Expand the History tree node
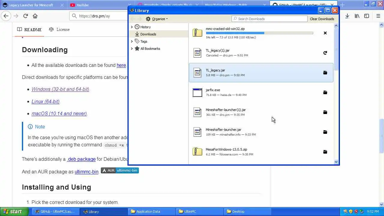The height and width of the screenshot is (216, 384). point(132,27)
